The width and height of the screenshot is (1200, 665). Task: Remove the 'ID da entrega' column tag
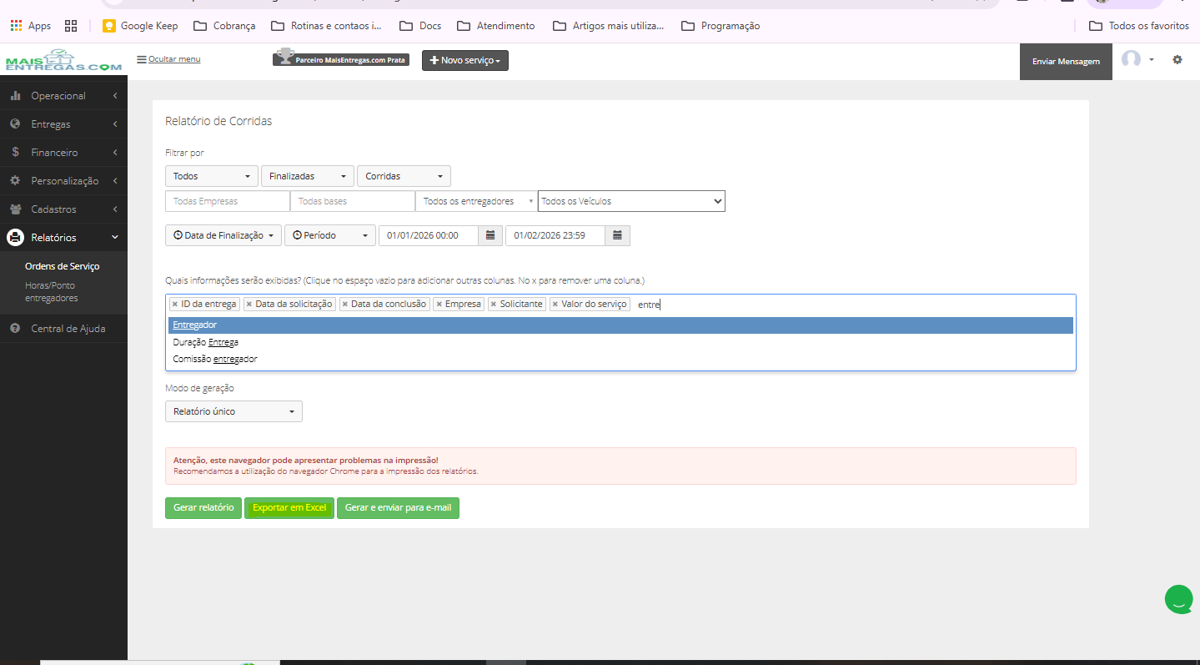(174, 305)
